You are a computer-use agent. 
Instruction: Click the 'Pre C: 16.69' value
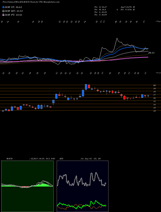(101, 15)
